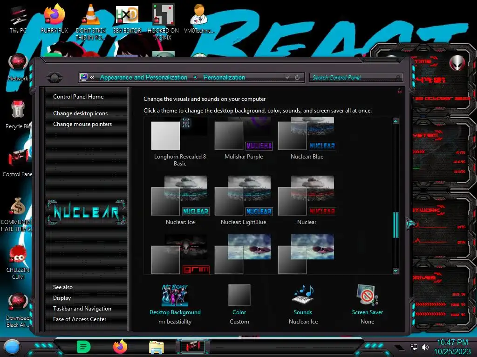Open Change desktop icons link
The height and width of the screenshot is (357, 477).
pos(80,113)
